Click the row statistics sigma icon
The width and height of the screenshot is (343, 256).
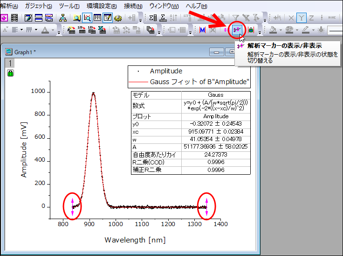163,18
